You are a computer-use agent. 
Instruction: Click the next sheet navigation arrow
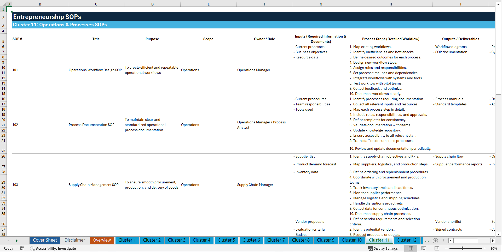click(17, 241)
